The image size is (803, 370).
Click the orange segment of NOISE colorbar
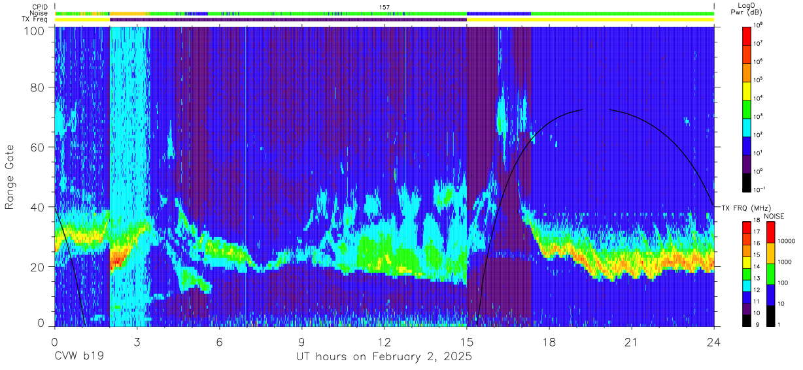coord(770,253)
